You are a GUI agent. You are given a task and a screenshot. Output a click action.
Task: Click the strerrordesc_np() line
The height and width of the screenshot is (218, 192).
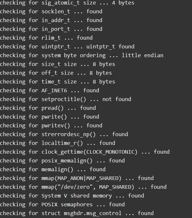pyautogui.click(x=64, y=134)
